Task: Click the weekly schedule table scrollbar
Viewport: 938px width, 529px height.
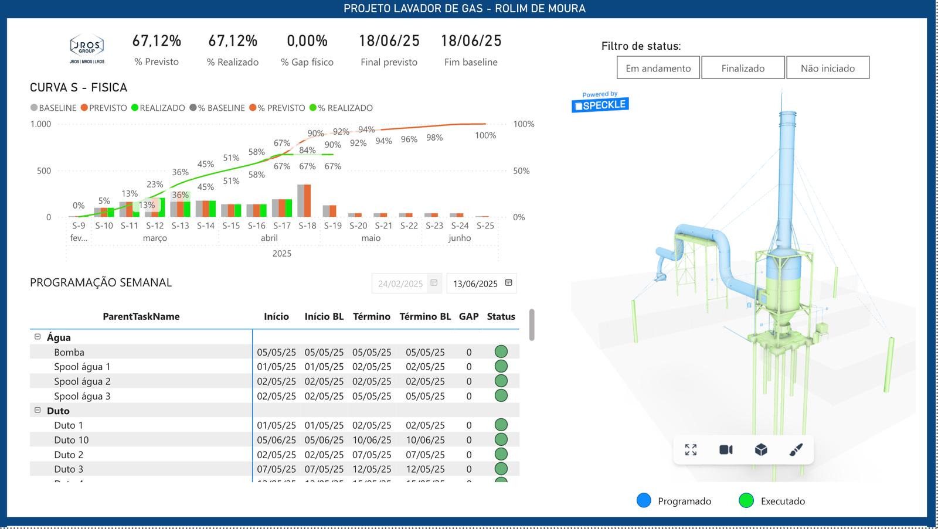Action: coord(532,325)
